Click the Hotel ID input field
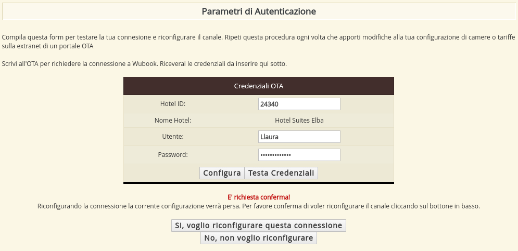 pos(299,104)
